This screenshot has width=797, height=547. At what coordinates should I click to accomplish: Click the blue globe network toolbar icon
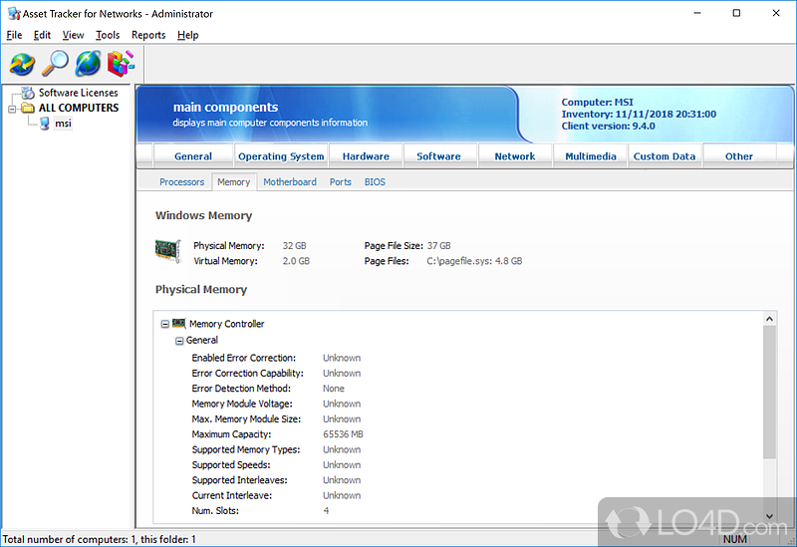[x=88, y=65]
